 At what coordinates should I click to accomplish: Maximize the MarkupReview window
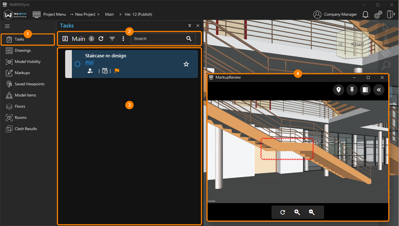368,77
